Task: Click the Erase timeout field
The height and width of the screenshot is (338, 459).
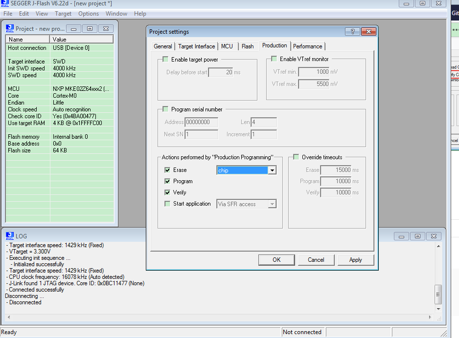Action: pos(336,170)
